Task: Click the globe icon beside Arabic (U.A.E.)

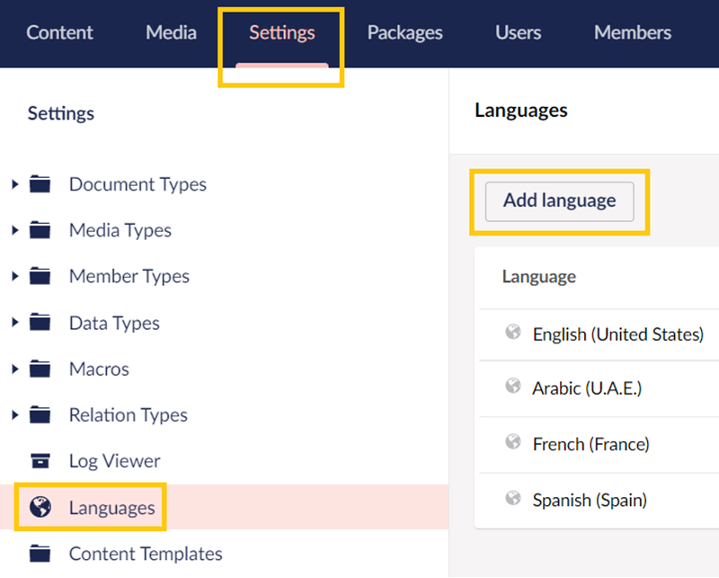Action: tap(511, 388)
